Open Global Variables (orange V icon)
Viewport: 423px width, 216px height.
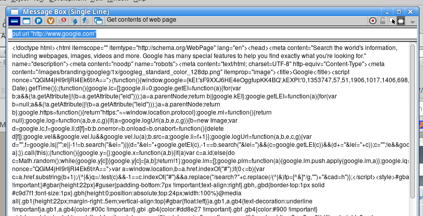(x=50, y=21)
